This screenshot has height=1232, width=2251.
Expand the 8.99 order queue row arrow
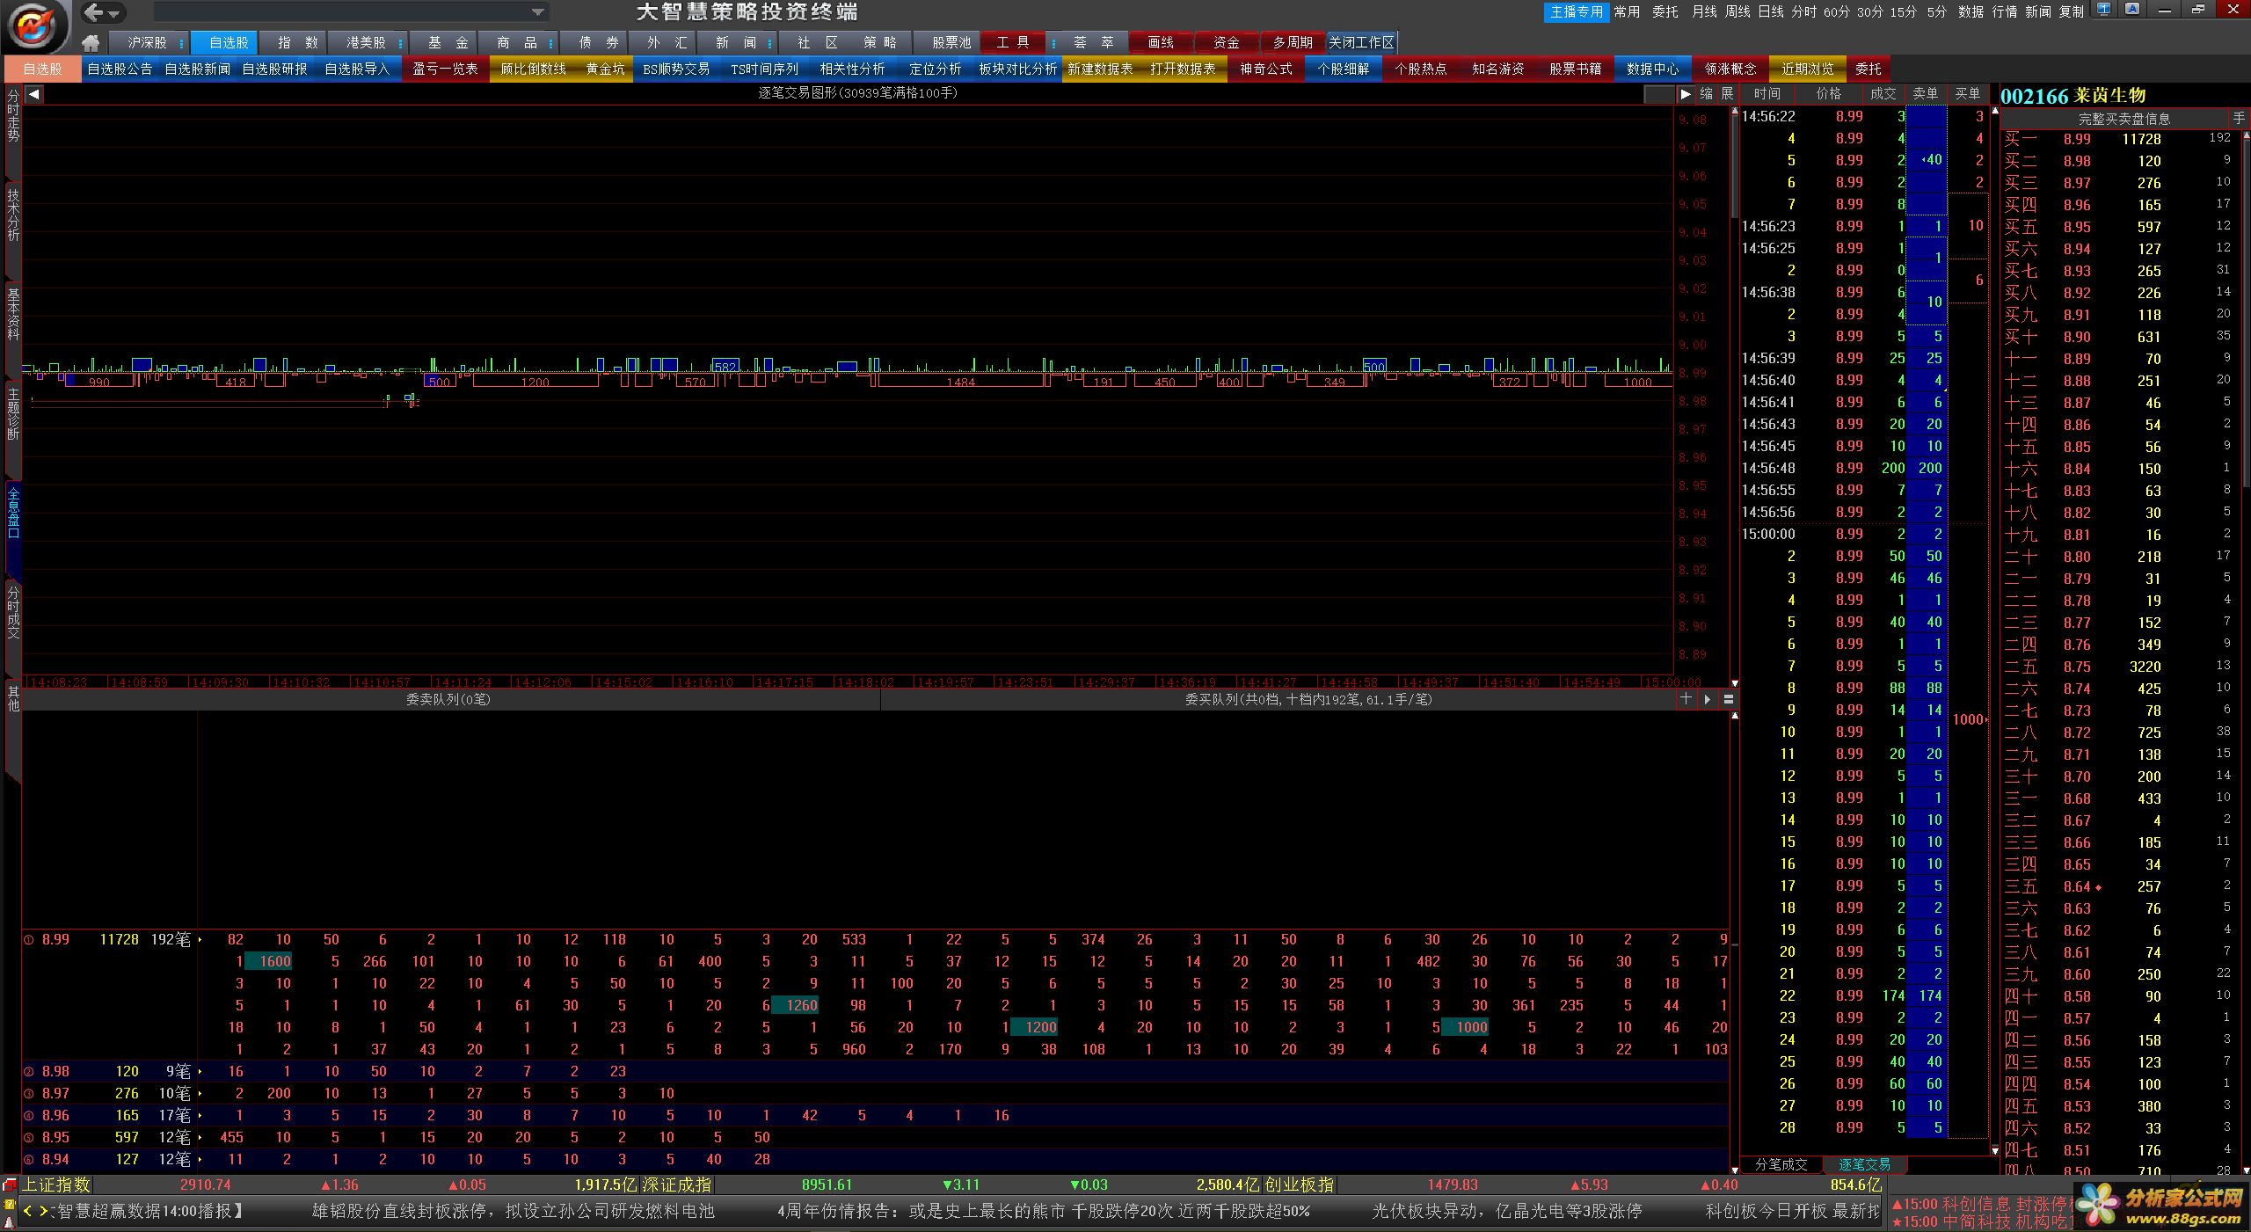pos(200,940)
